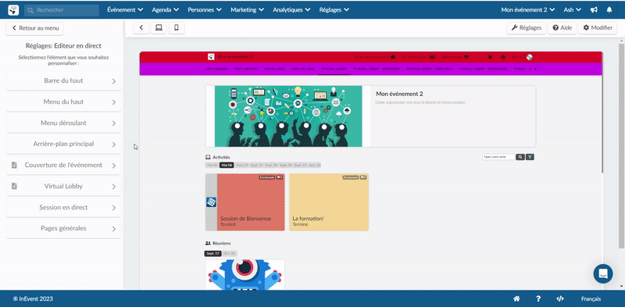Click the search field Rechercher
The width and height of the screenshot is (625, 307).
coord(62,10)
